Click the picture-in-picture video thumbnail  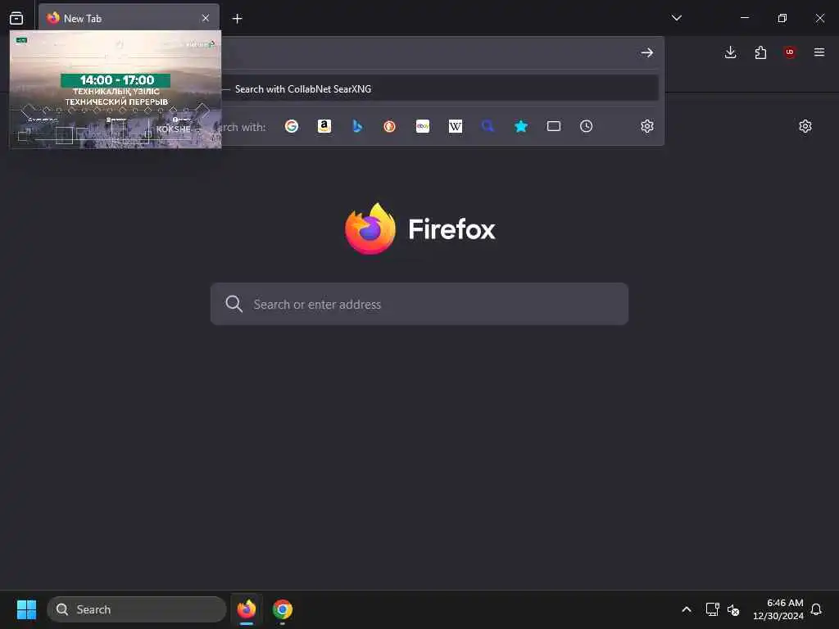pyautogui.click(x=116, y=89)
